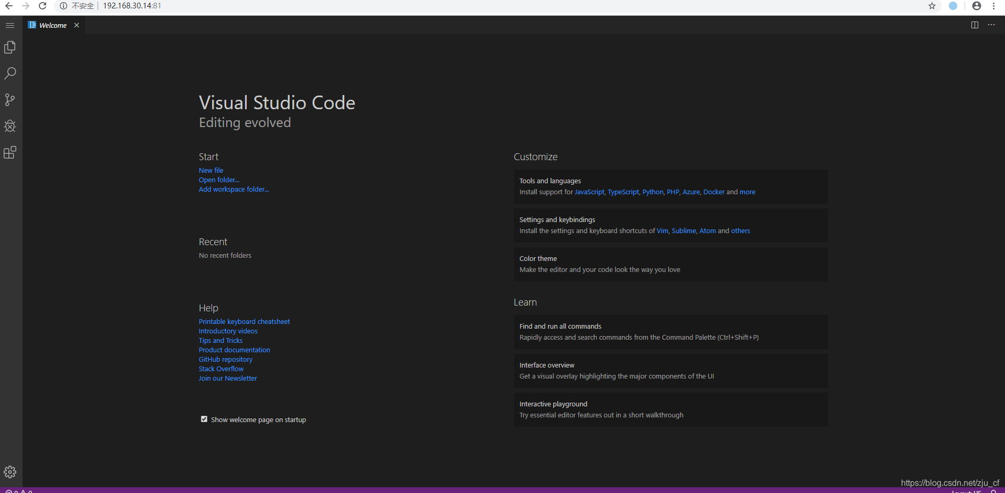Viewport: 1005px width, 493px height.
Task: Open Introductory videos link
Action: (x=228, y=331)
